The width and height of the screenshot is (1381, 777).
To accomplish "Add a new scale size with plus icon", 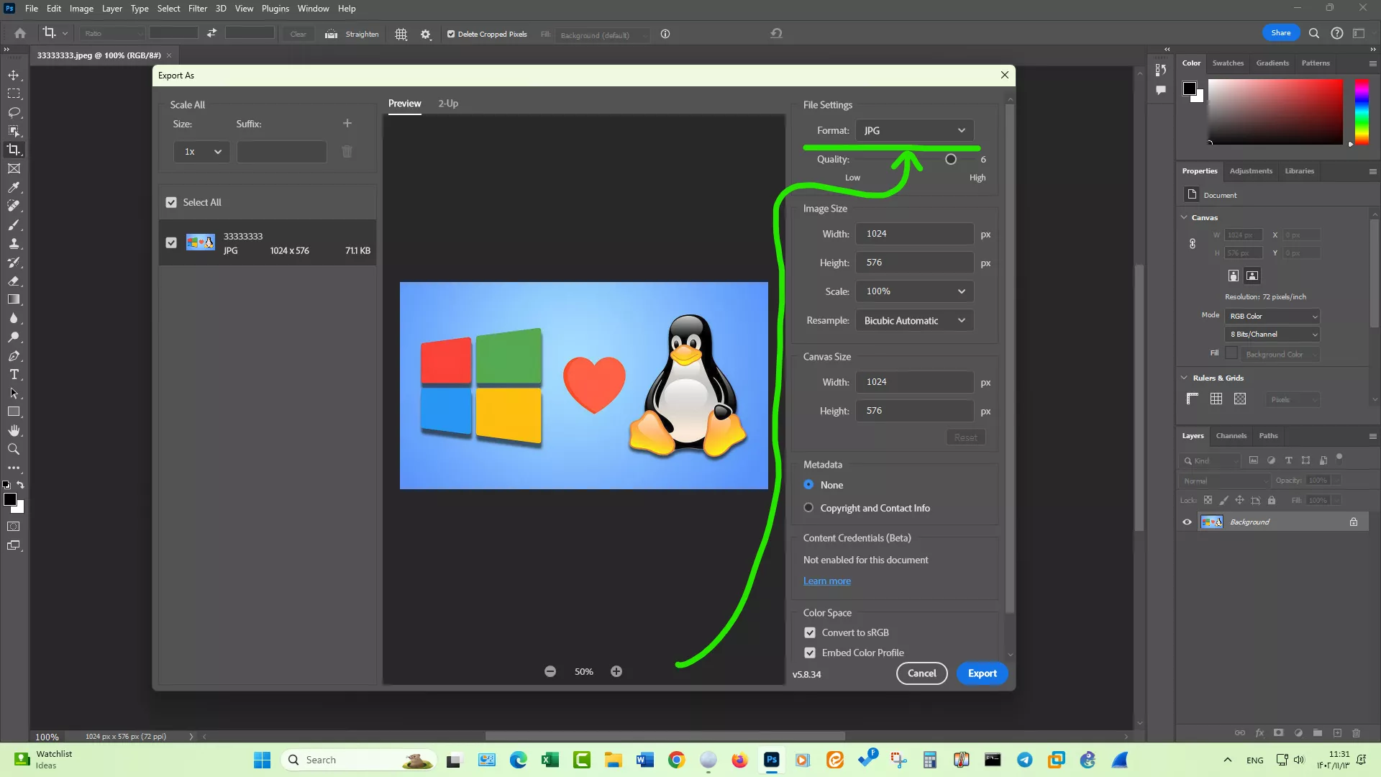I will [347, 123].
